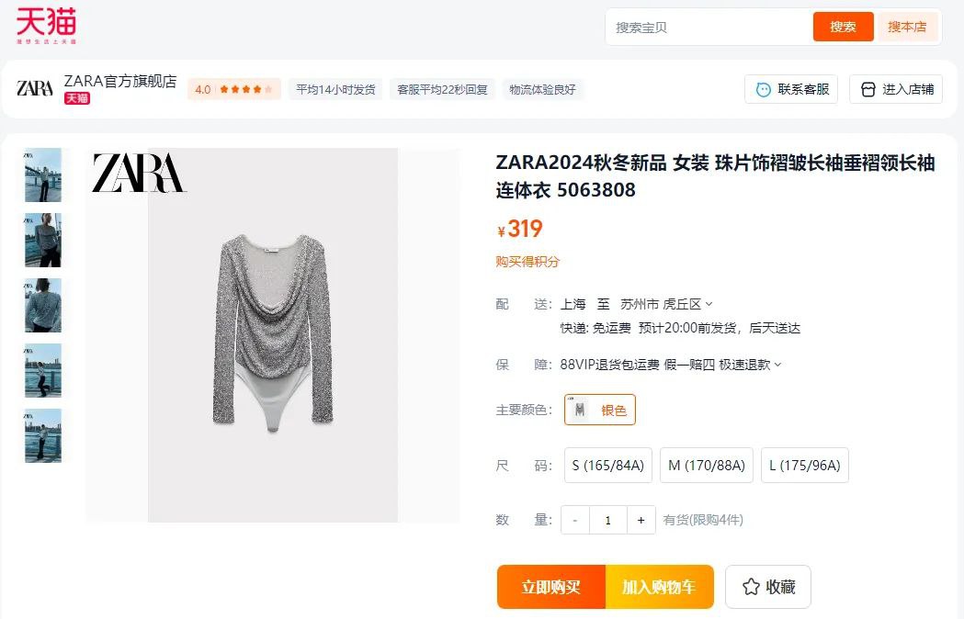The image size is (964, 619).
Task: Click the star icon on 收藏 button
Action: [751, 587]
